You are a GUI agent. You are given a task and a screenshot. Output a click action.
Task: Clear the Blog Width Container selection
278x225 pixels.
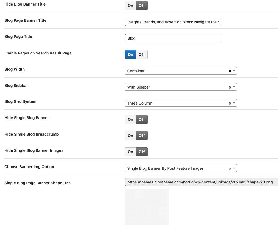[x=230, y=71]
